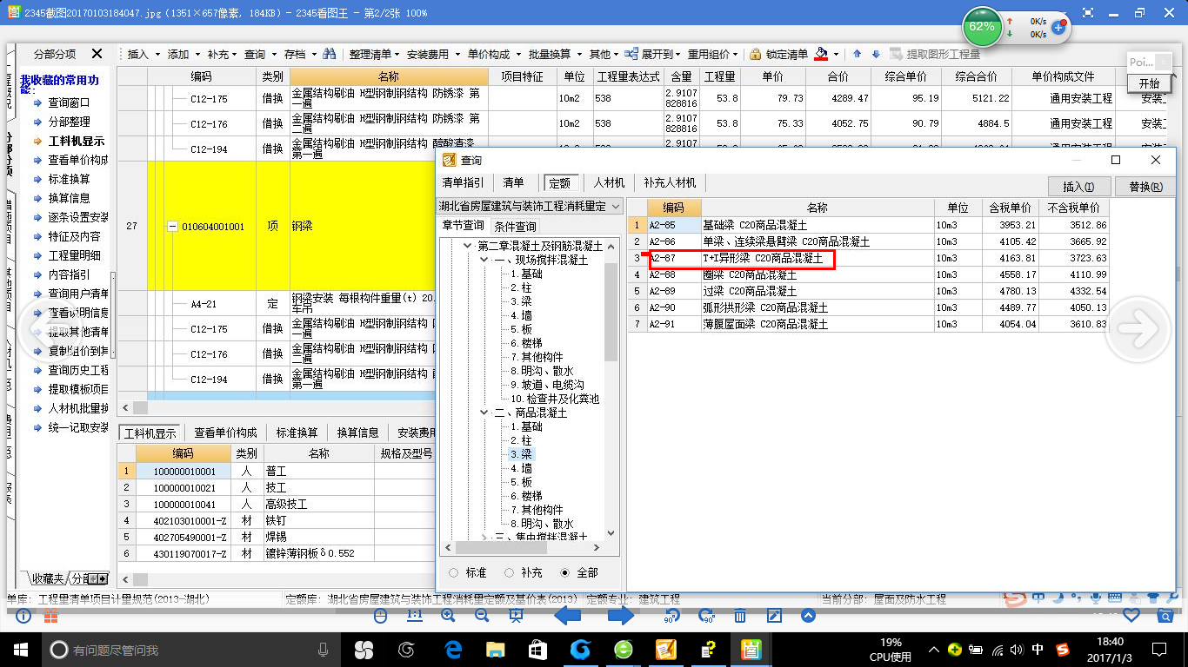
Task: Click the fullscreen icon in viewer title bar
Action: pos(1088,14)
